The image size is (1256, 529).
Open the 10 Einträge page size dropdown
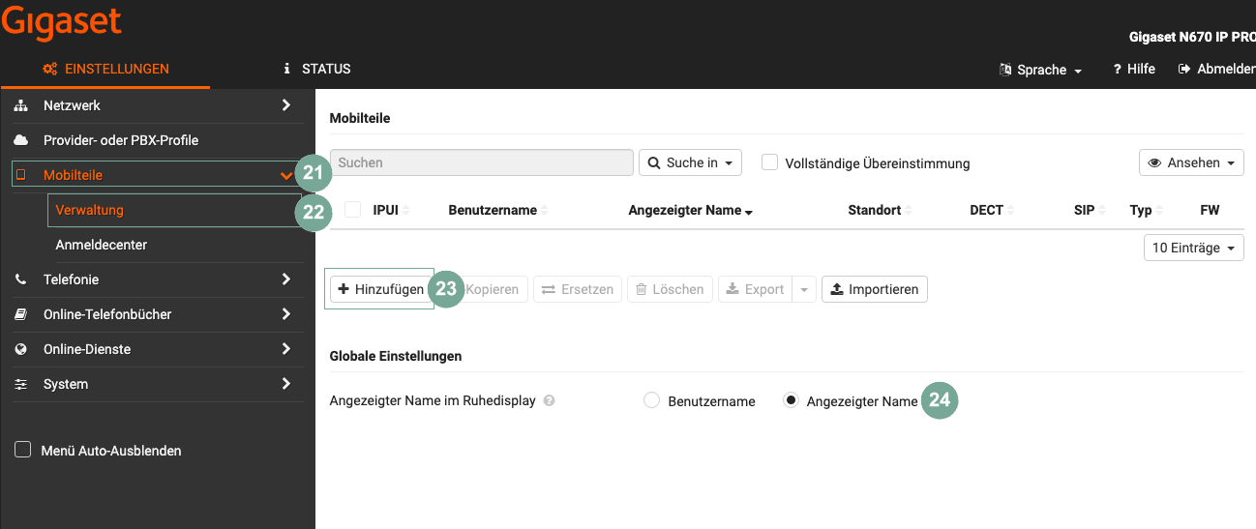[1194, 248]
